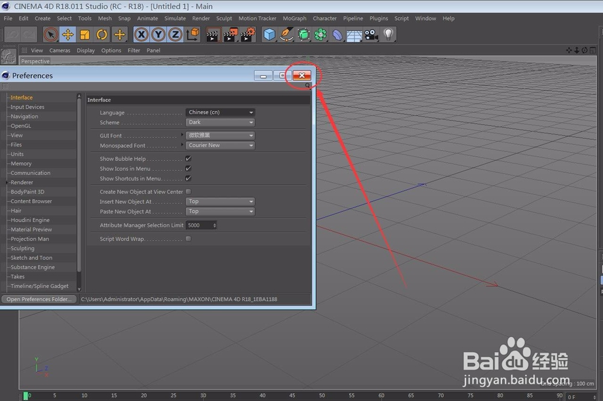The image size is (603, 401).
Task: Open the viewport Cameras menu
Action: [x=60, y=51]
